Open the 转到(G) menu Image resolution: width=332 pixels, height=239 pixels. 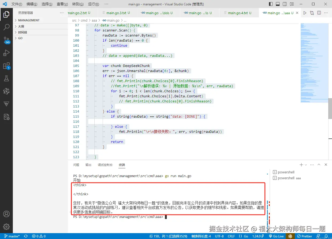pyautogui.click(x=78, y=4)
